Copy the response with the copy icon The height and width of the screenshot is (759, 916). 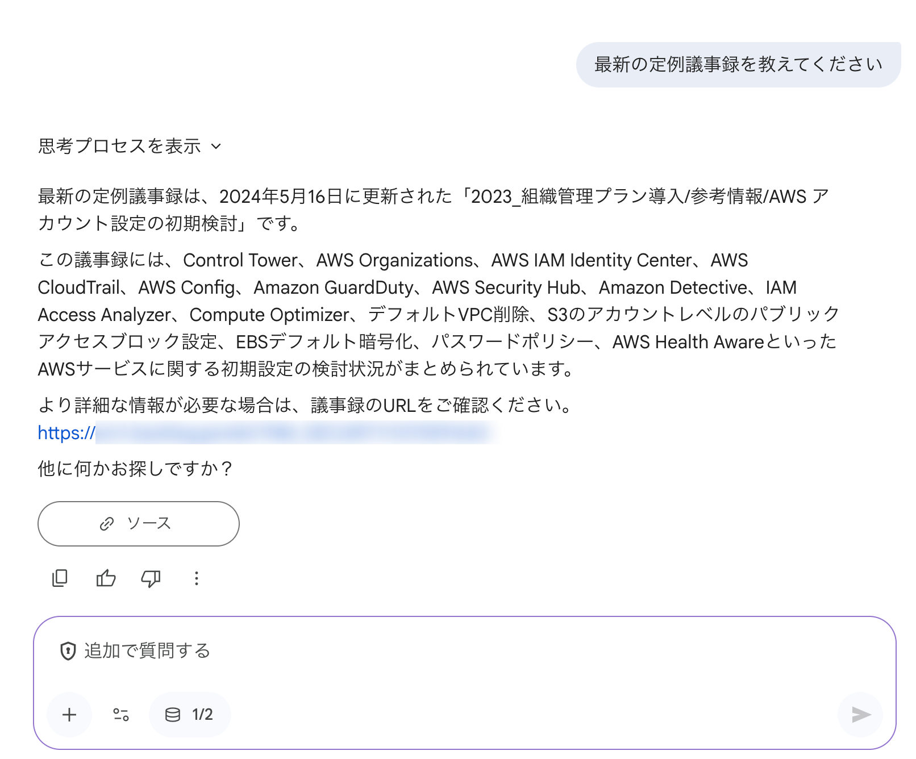[59, 578]
